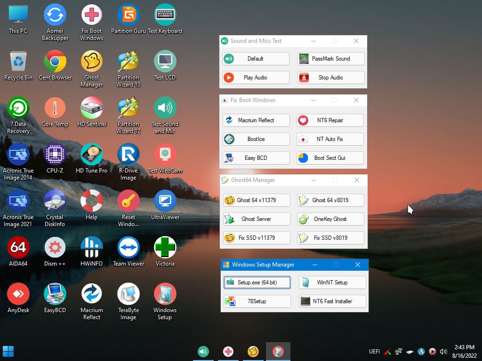482x361 pixels.
Task: Switch to Ghost Manager taskbar item
Action: pyautogui.click(x=253, y=352)
